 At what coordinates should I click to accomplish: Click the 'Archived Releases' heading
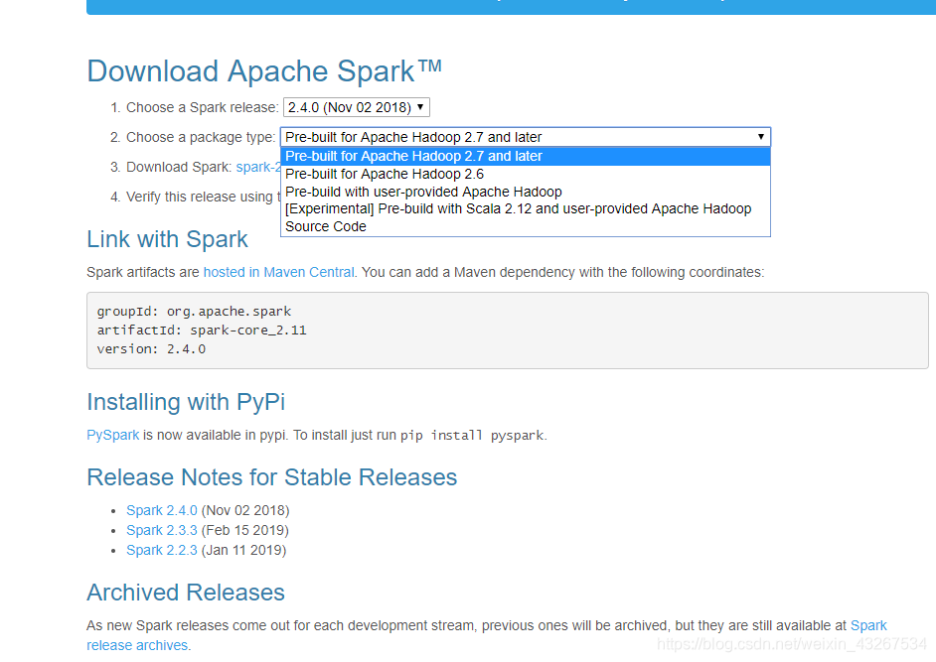click(186, 593)
